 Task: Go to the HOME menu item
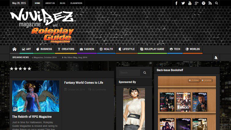(x=37, y=3)
